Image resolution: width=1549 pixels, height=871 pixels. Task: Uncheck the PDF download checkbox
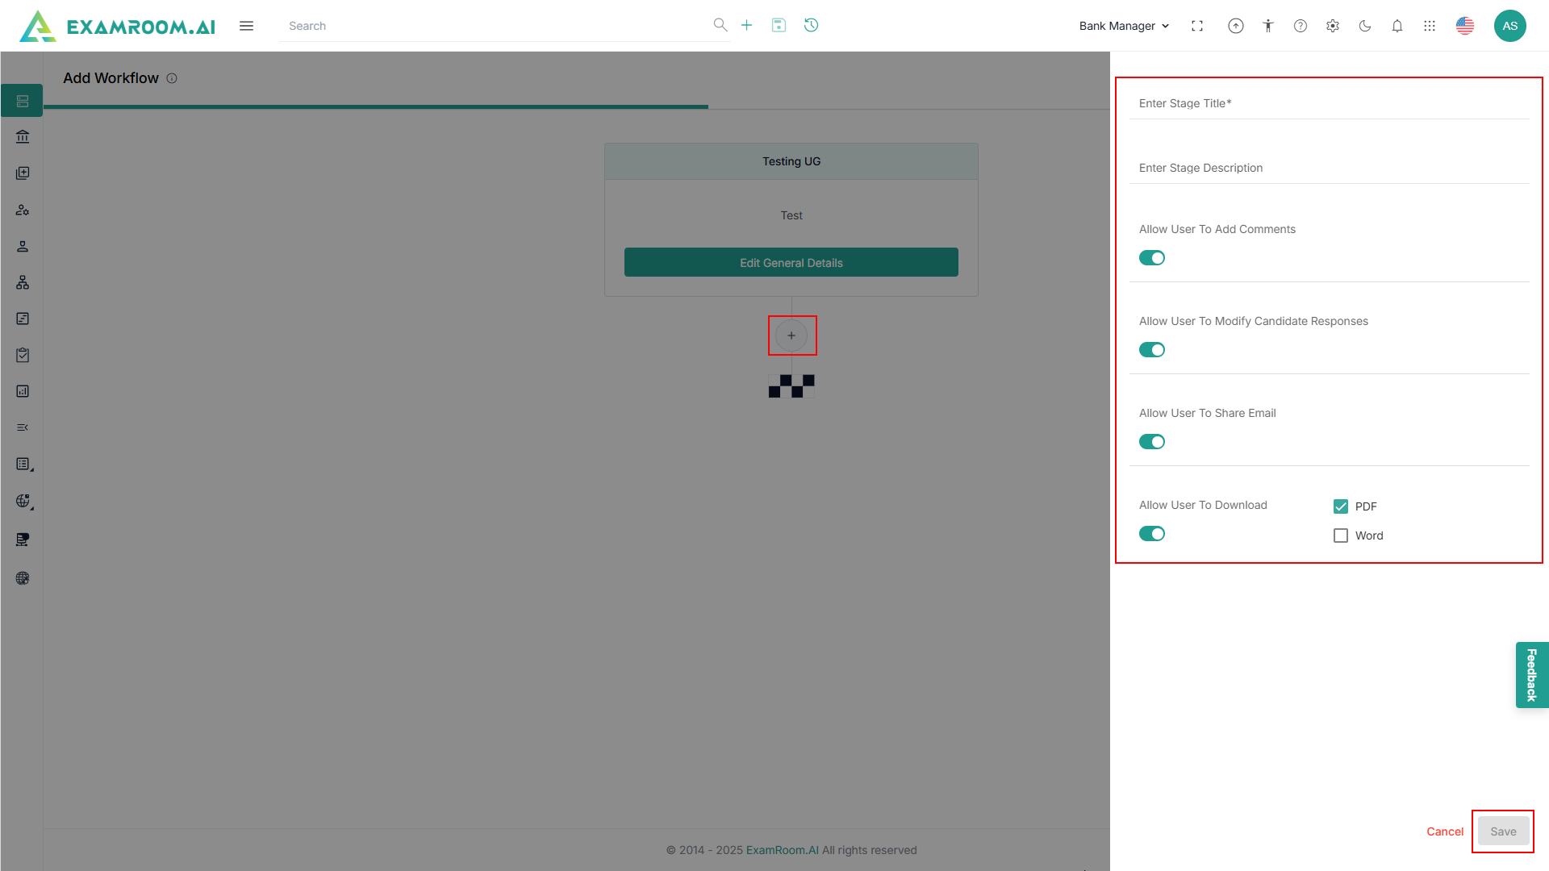click(1341, 506)
